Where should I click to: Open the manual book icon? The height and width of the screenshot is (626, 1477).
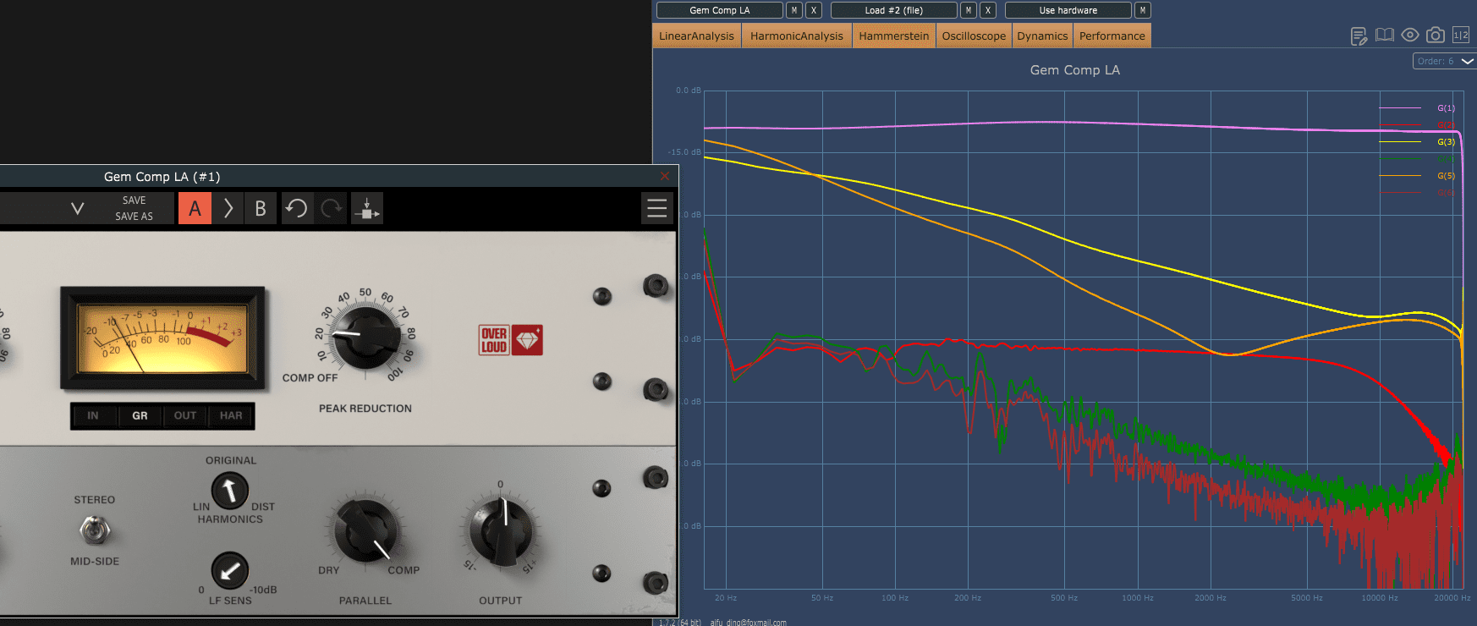(x=1384, y=35)
